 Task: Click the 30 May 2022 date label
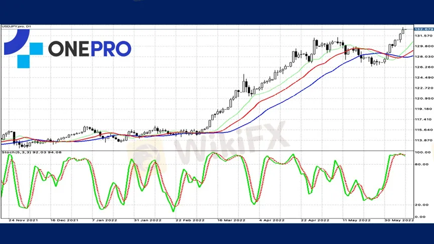click(399, 220)
